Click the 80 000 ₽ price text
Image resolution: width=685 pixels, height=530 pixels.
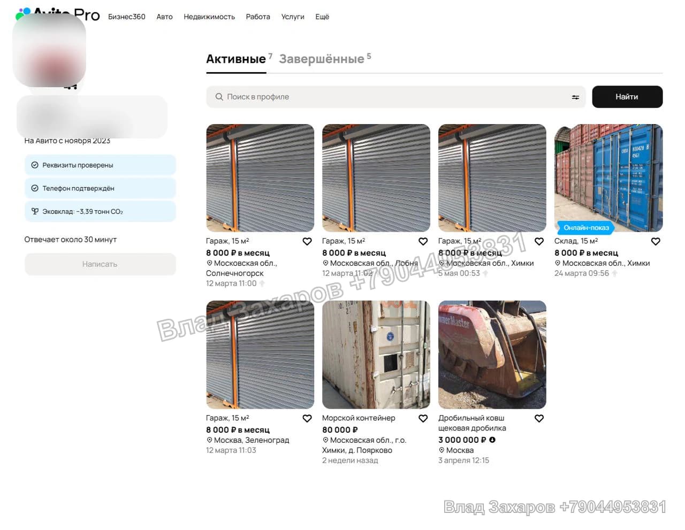coord(340,429)
